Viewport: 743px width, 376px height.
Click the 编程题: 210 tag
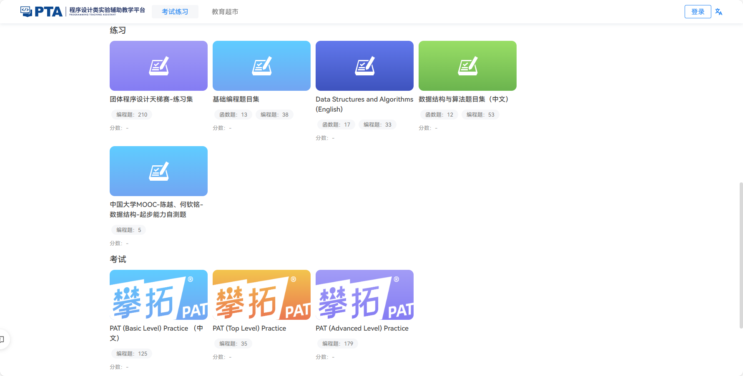pos(132,115)
